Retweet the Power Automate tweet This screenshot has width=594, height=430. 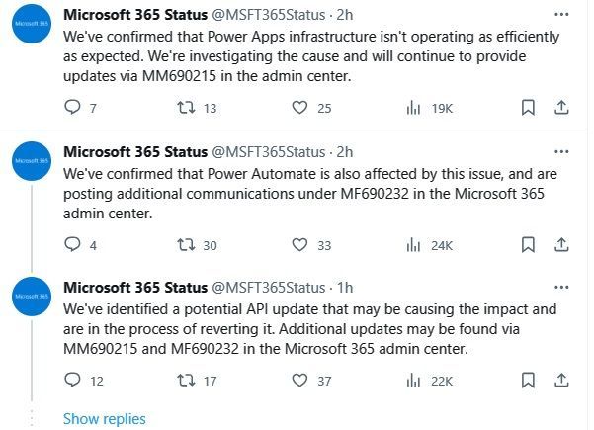tap(184, 244)
